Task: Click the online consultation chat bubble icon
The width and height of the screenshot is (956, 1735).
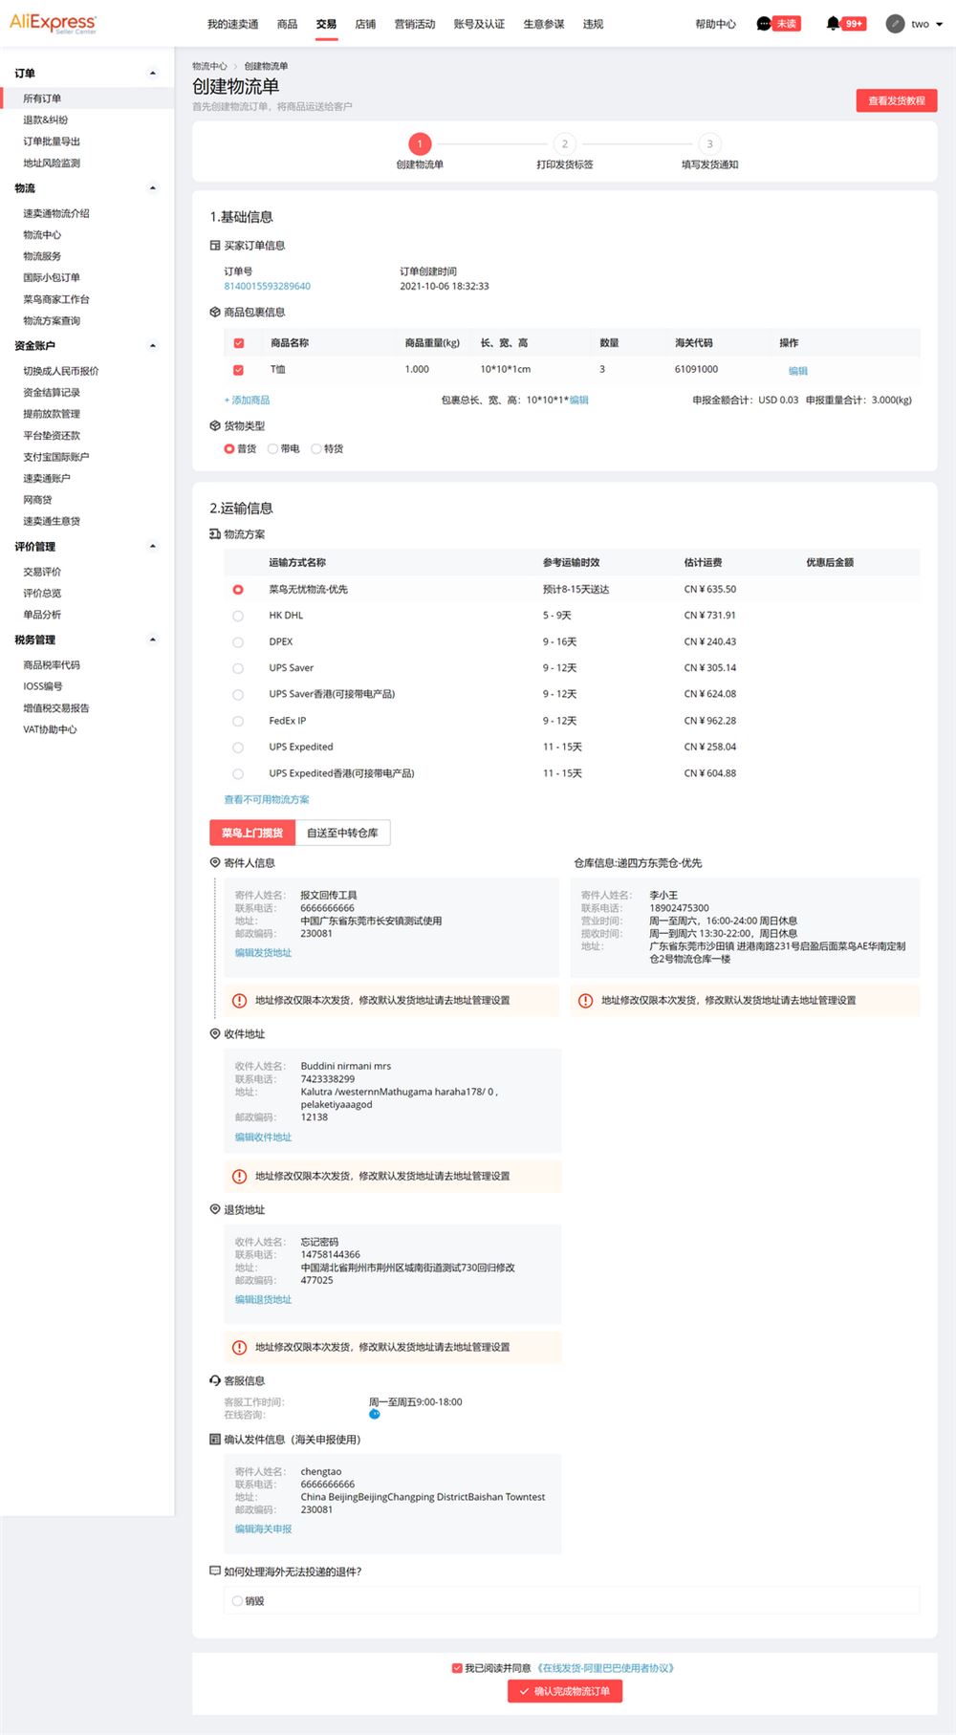Action: [375, 1414]
